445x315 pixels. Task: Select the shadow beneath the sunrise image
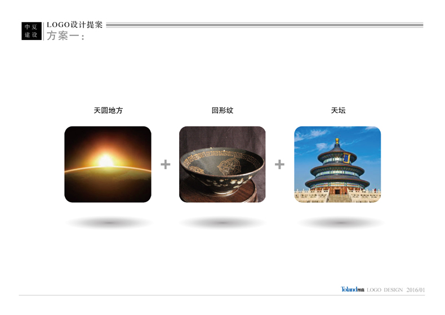[x=109, y=223]
